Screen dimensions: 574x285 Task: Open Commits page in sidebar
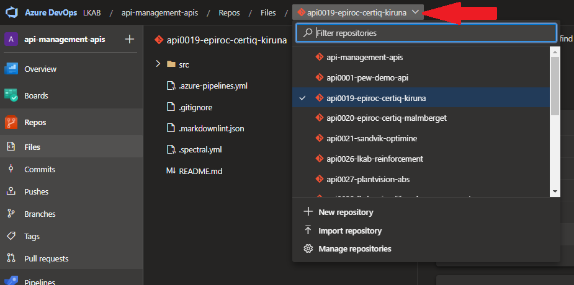coord(71,169)
